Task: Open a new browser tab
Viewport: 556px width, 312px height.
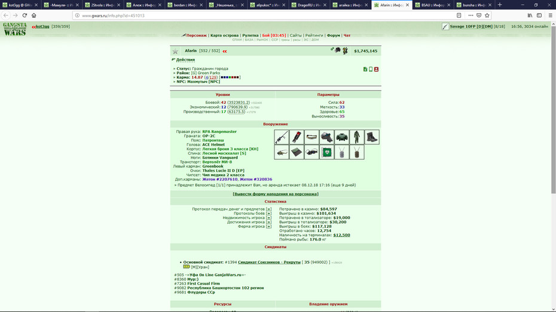Action: [500, 5]
